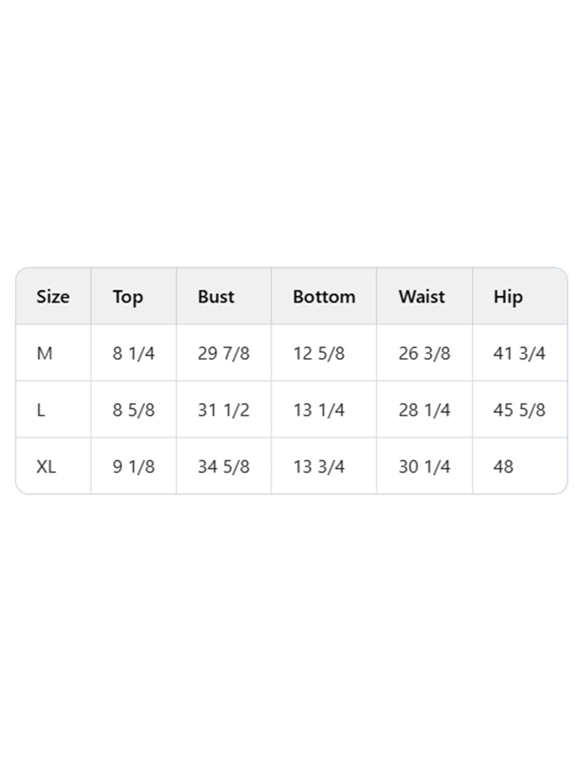Click the Waist column header
This screenshot has width=582, height=764.
421,297
